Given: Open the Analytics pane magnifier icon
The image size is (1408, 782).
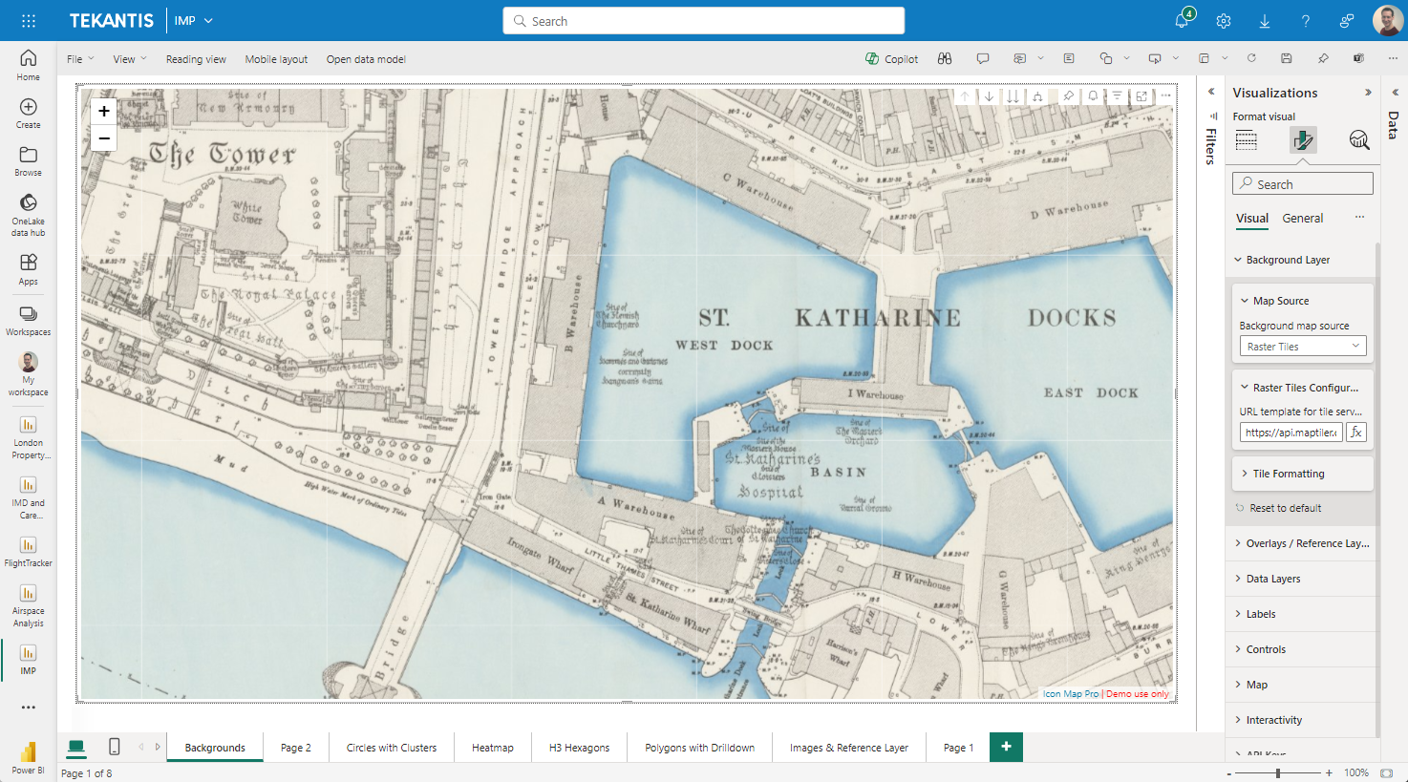Looking at the screenshot, I should 1358,141.
